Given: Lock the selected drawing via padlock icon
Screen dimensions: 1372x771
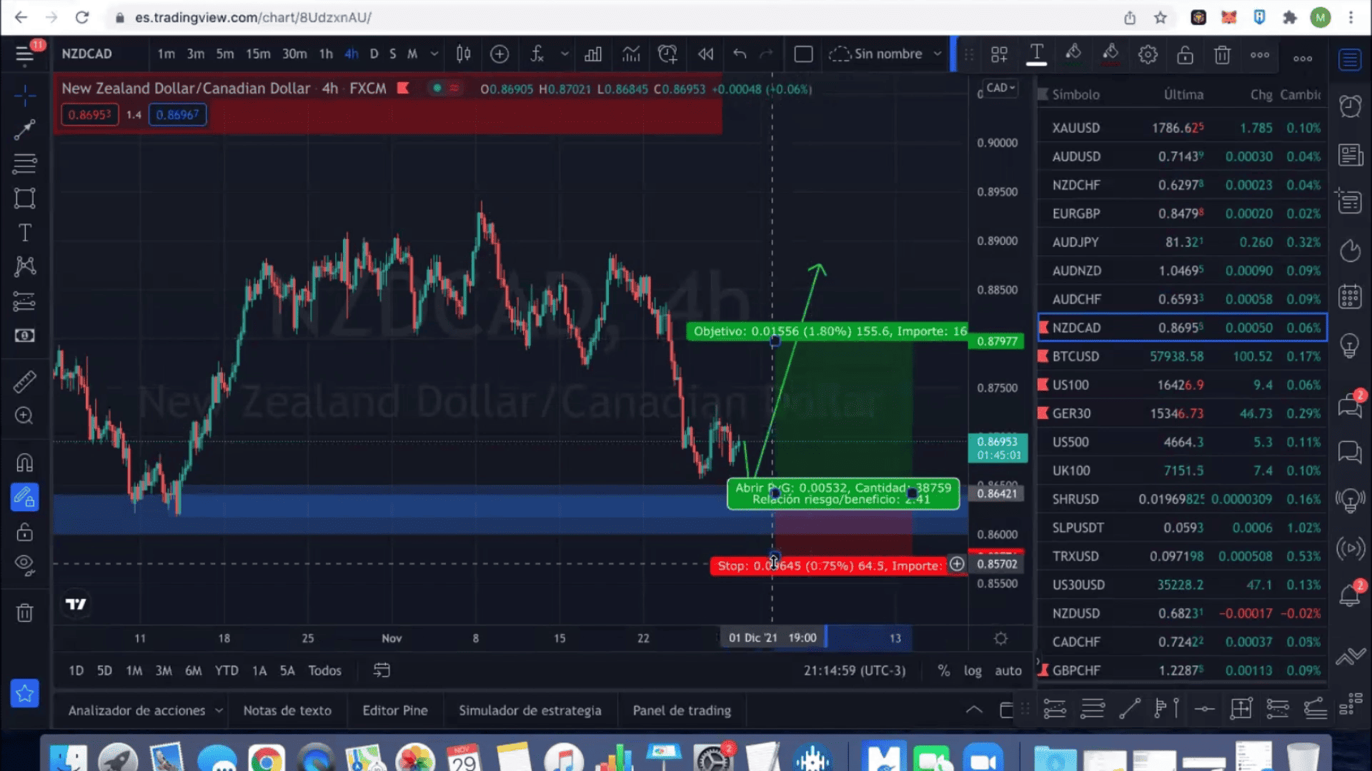Looking at the screenshot, I should [1185, 54].
